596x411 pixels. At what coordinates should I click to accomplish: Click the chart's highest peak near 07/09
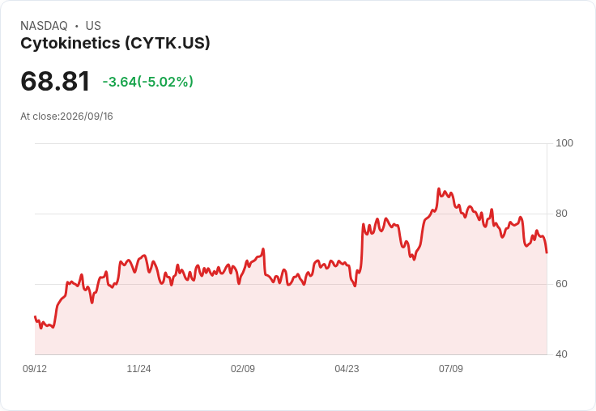439,189
